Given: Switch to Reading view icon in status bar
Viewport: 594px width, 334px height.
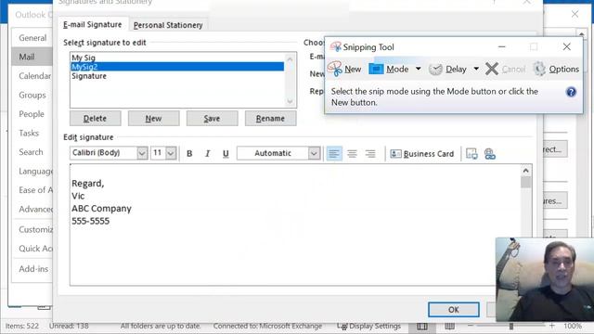Looking at the screenshot, I should click(x=449, y=327).
